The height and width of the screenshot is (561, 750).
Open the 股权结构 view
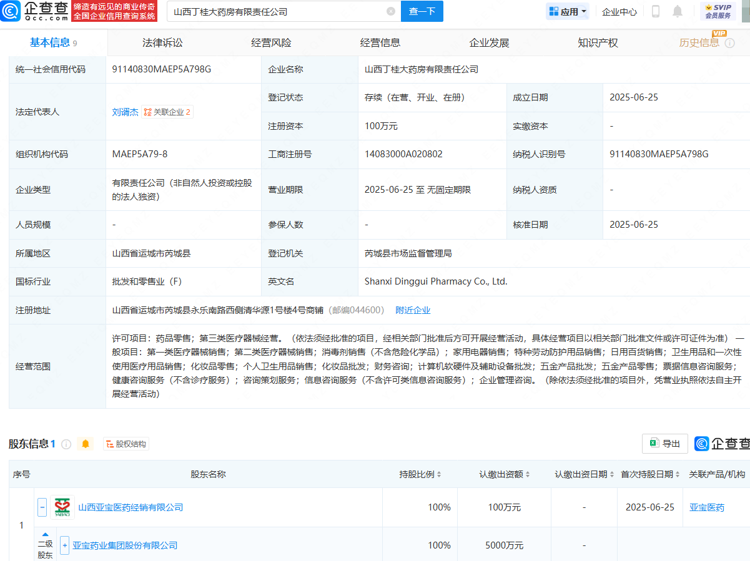(126, 444)
